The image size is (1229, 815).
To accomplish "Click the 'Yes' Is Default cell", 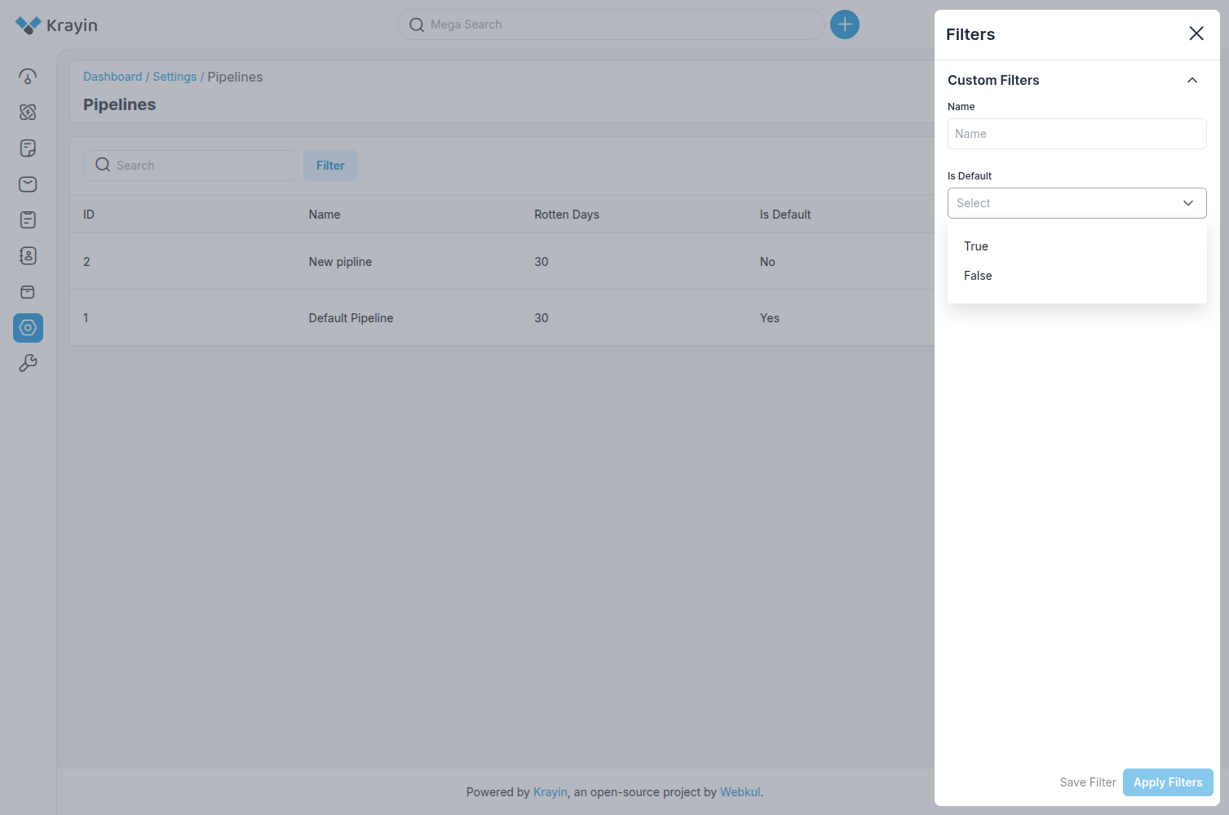I will click(770, 318).
